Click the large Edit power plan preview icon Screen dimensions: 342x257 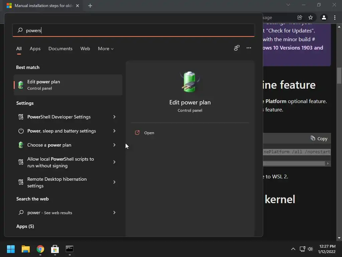point(190,82)
